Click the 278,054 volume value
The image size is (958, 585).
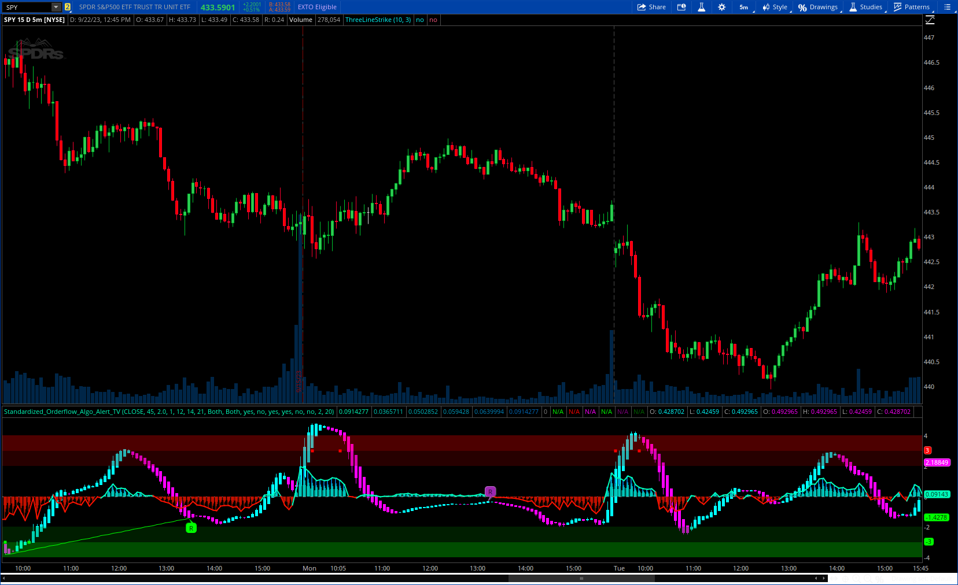(329, 20)
